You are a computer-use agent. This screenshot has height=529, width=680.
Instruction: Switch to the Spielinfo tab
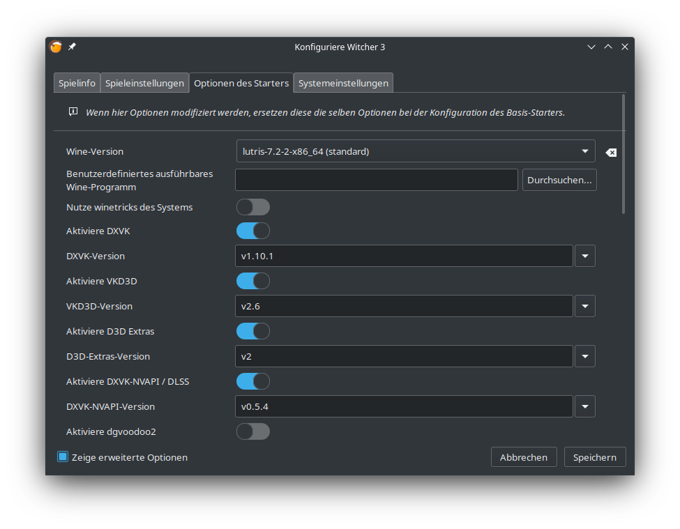click(77, 83)
